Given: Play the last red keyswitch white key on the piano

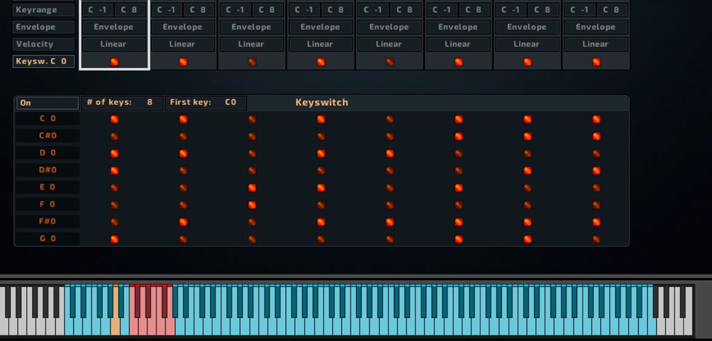Looking at the screenshot, I should [x=171, y=326].
